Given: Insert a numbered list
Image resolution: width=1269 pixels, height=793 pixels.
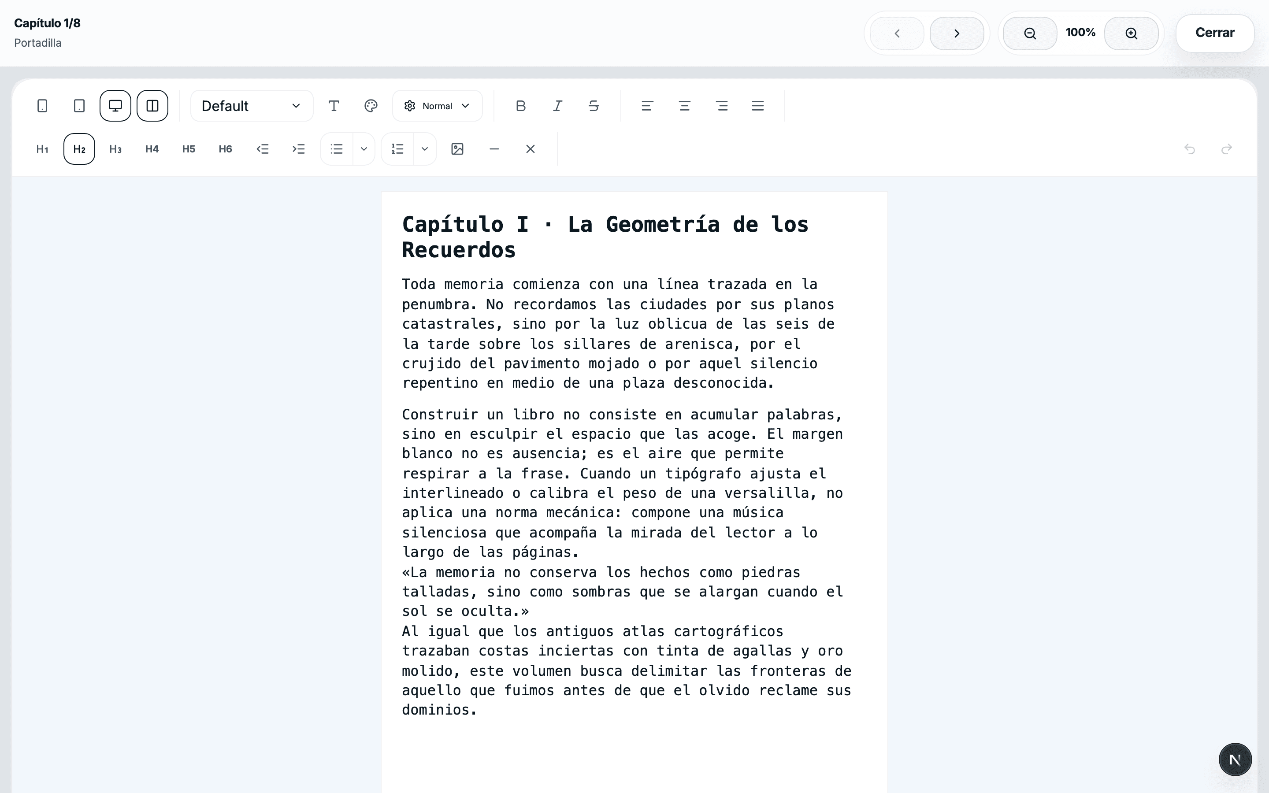Looking at the screenshot, I should tap(397, 149).
